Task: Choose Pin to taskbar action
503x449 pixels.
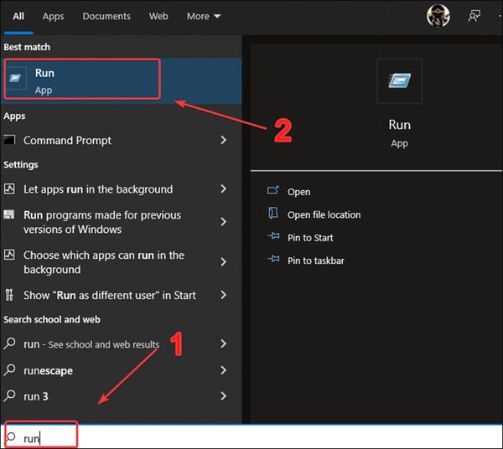Action: [x=315, y=261]
